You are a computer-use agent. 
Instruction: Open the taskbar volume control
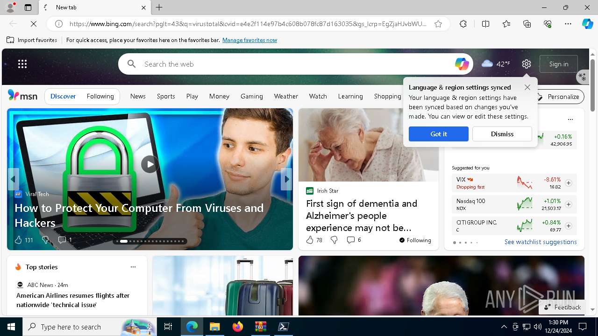pos(537,327)
